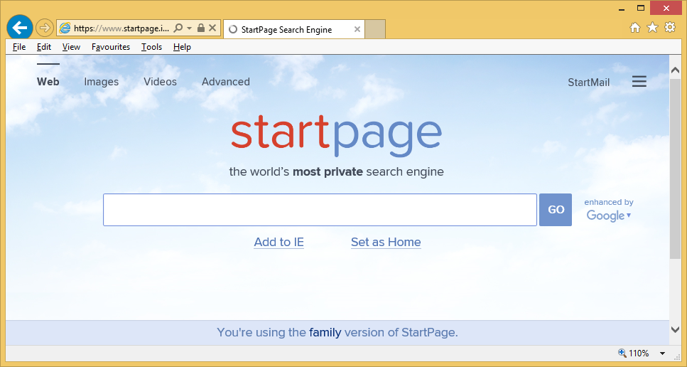687x367 pixels.
Task: Switch to Images search
Action: pyautogui.click(x=101, y=82)
